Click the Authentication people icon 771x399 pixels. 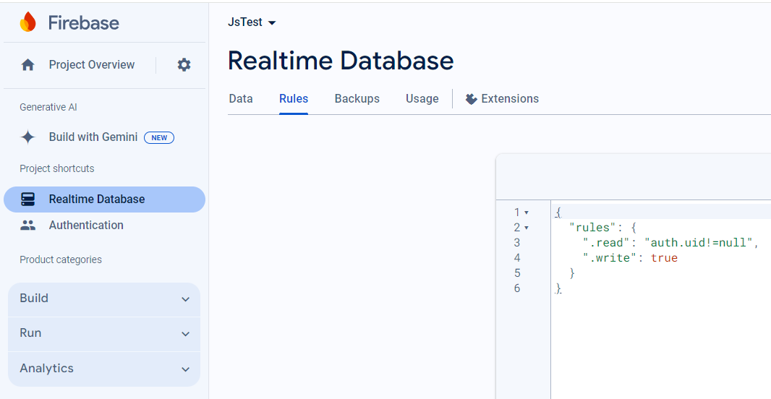click(28, 226)
